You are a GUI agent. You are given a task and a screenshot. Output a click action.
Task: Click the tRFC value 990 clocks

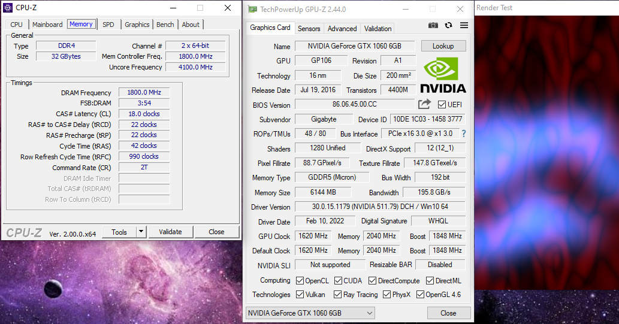tap(144, 156)
